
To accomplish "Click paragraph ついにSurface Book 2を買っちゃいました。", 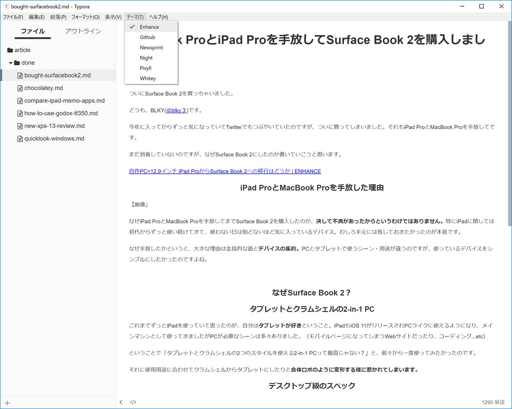I will point(182,94).
